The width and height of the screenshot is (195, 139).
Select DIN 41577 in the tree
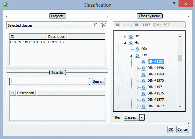[x=156, y=100]
